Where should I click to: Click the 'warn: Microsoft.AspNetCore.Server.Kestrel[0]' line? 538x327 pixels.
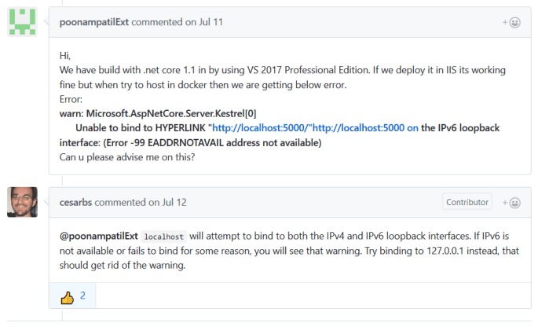[x=158, y=114]
